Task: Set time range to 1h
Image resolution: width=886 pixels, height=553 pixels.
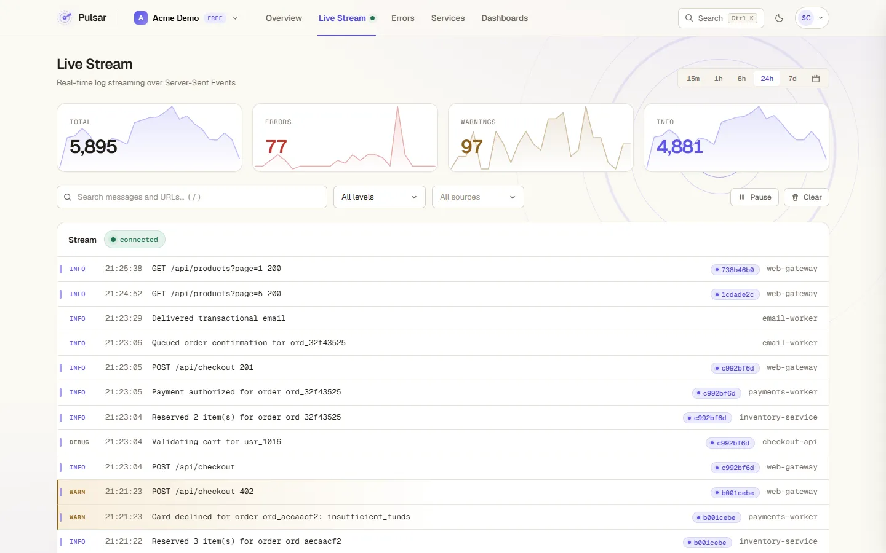Action: point(719,79)
